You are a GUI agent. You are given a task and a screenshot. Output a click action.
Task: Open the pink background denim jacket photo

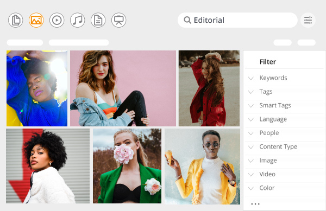pyautogui.click(x=123, y=88)
